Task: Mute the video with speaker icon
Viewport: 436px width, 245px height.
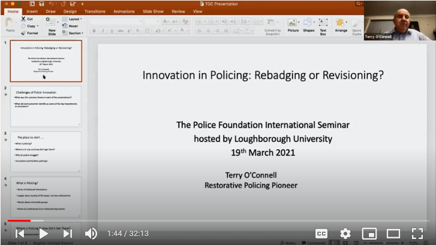Action: tap(91, 234)
